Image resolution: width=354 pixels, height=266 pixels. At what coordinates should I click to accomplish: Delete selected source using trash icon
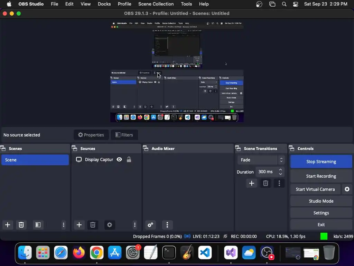pos(93,224)
